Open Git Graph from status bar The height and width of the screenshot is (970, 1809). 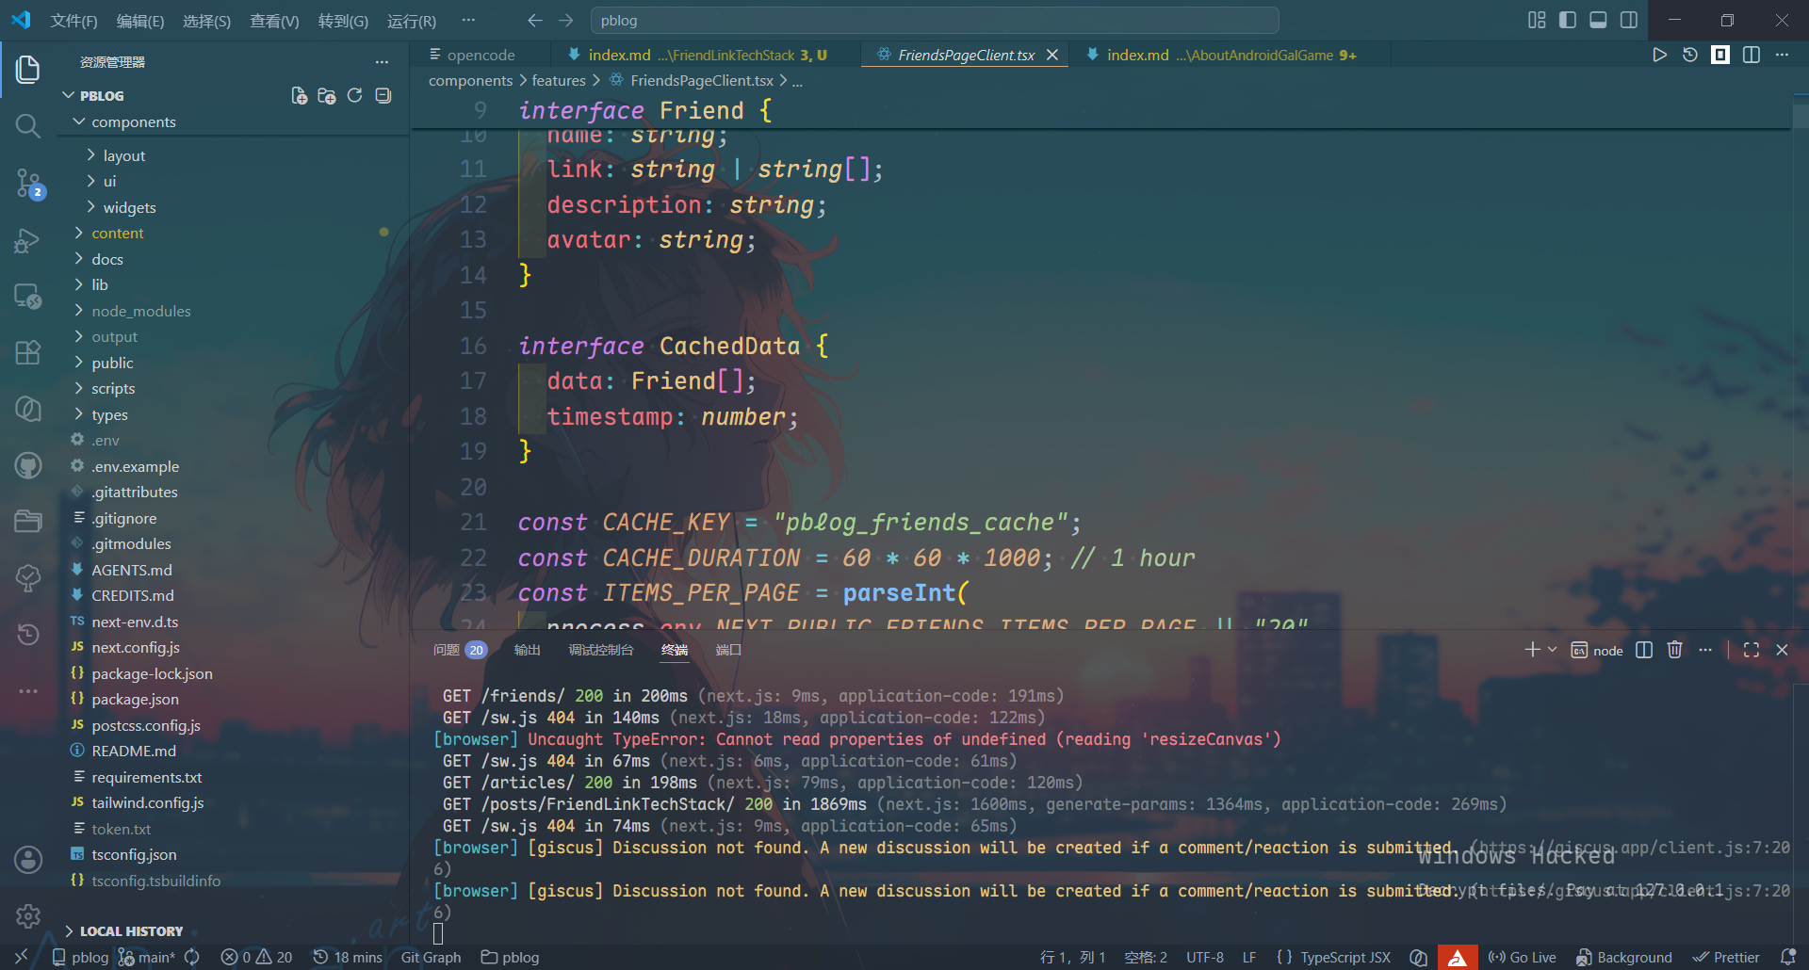(x=431, y=957)
